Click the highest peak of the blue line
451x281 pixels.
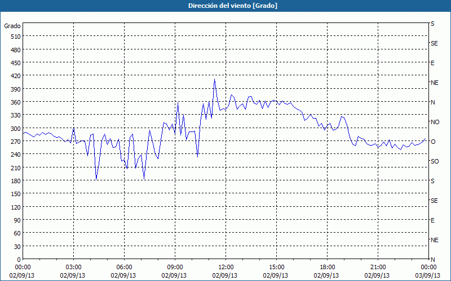214,79
